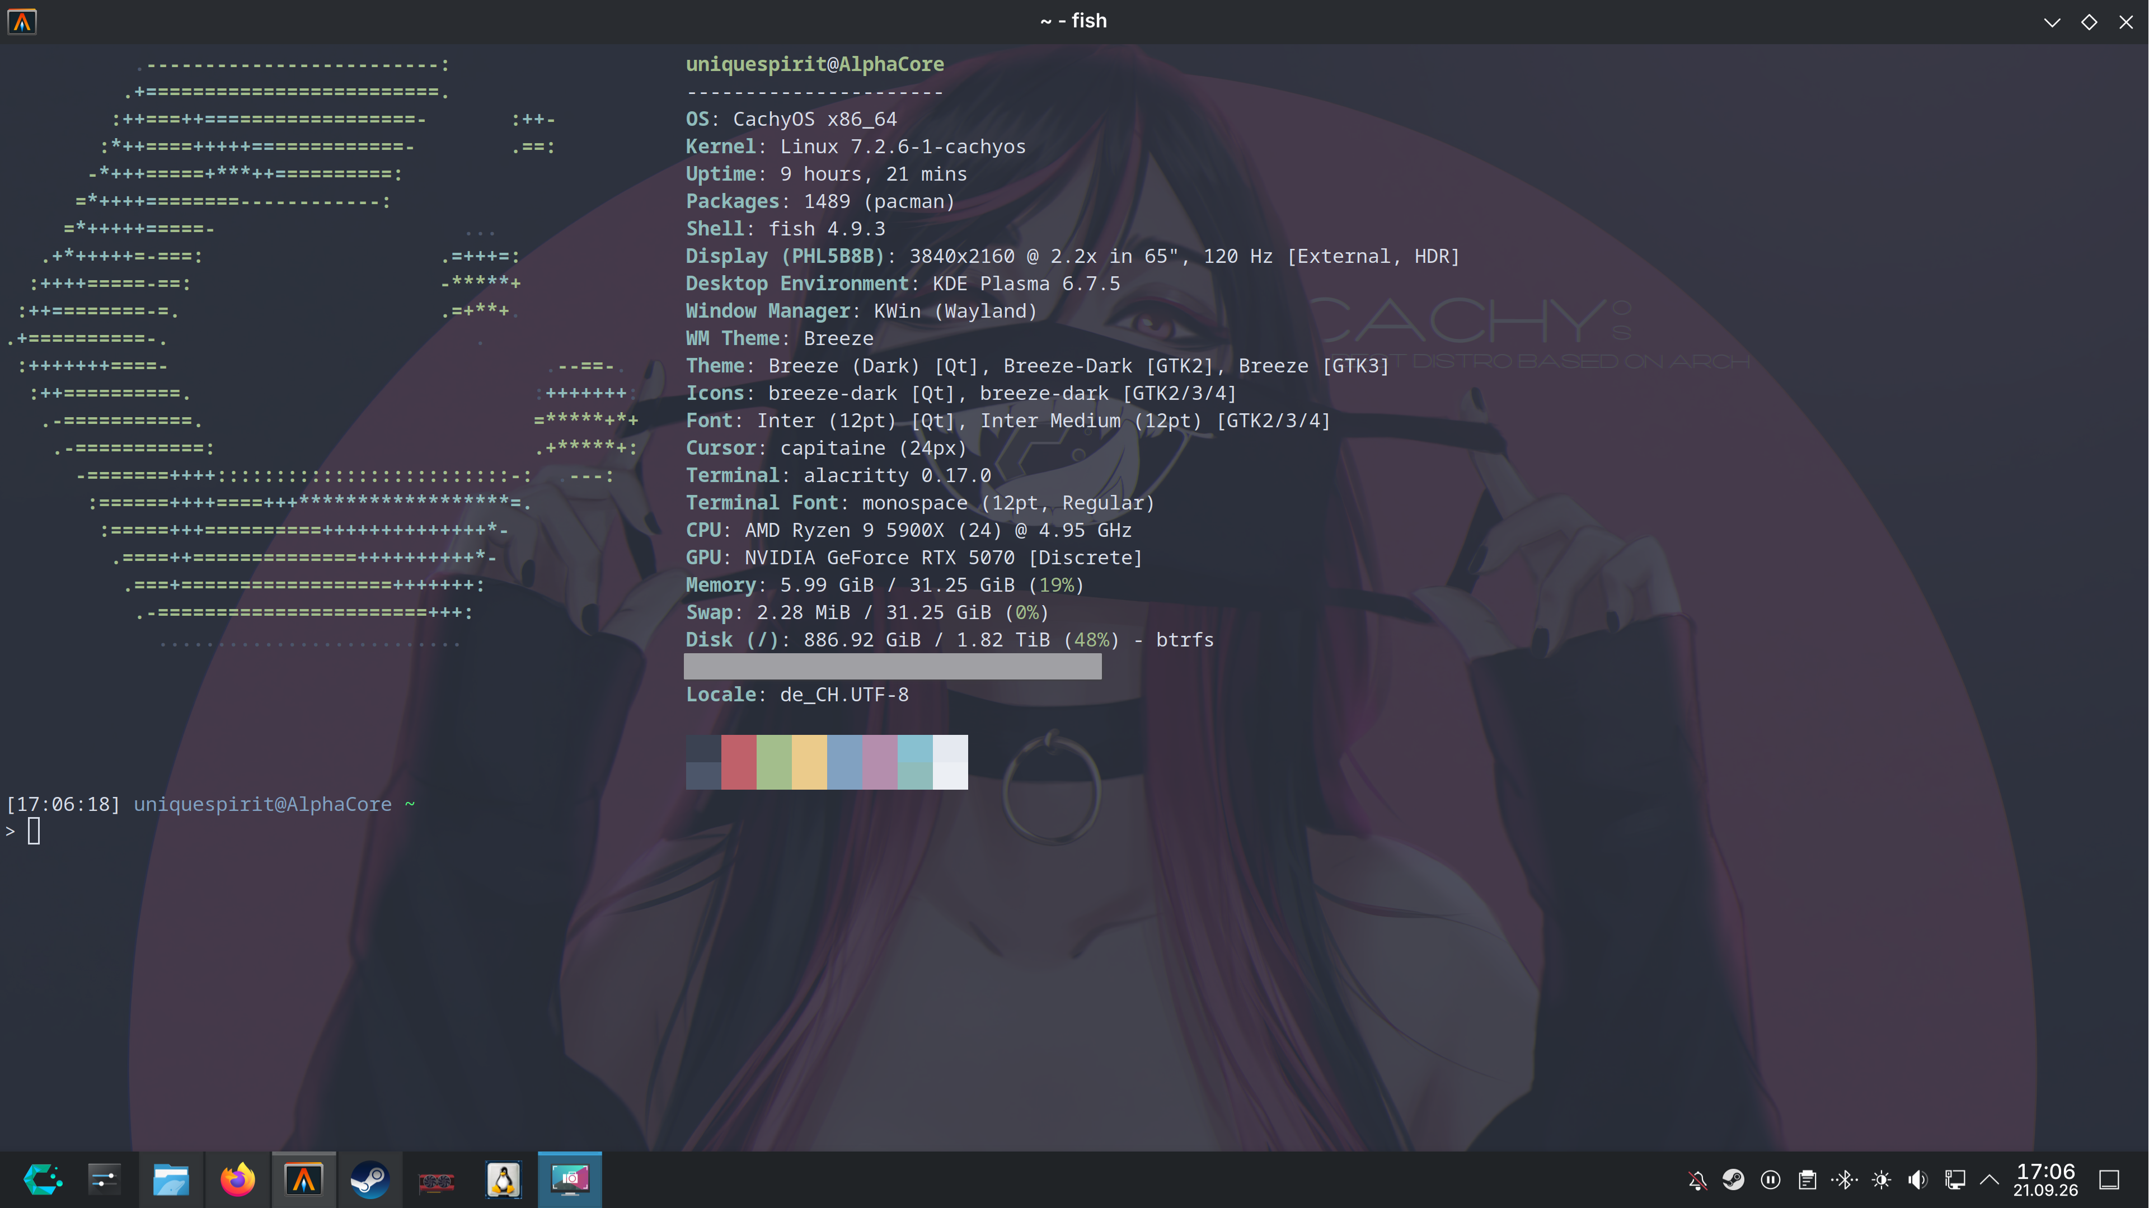Image resolution: width=2149 pixels, height=1208 pixels.
Task: Open the brightness and color tray icon
Action: pyautogui.click(x=1881, y=1179)
